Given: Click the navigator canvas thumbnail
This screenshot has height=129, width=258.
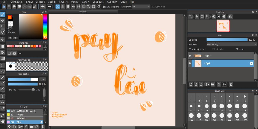Looking at the screenshot, I should coord(223,26).
